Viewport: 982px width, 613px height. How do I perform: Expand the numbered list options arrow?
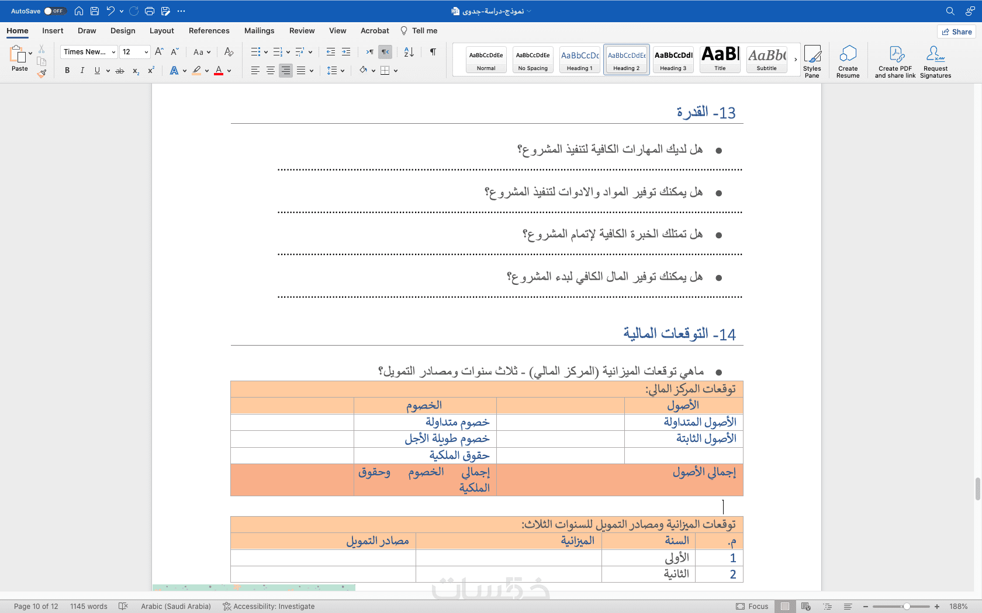click(288, 52)
